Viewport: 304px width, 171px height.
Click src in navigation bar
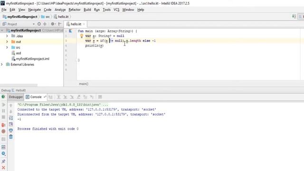point(46,17)
